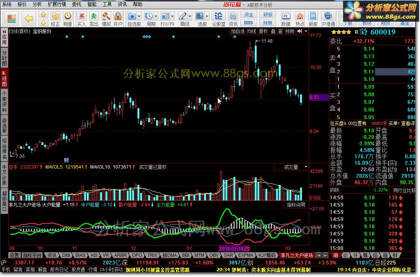
Task: Select the MACD-style DMI indicator tab
Action: [66, 255]
